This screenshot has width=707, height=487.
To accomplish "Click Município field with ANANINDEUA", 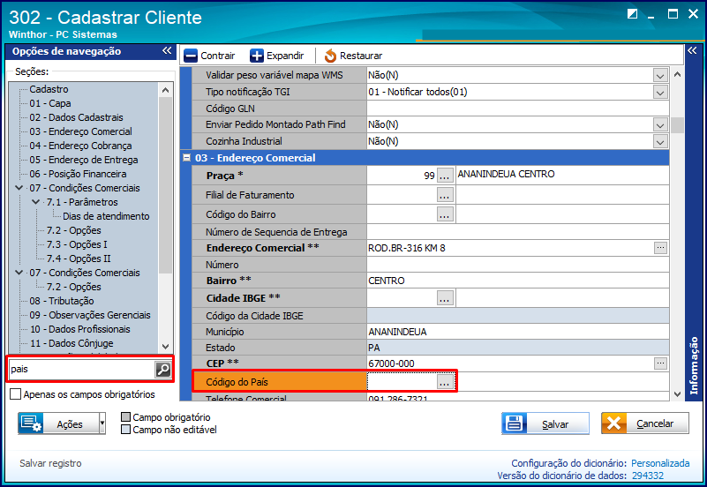I will [517, 332].
